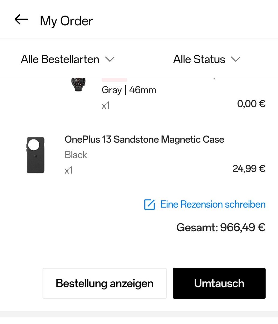Click the chevron beside Alle Bestellarten
This screenshot has width=278, height=324.
point(110,59)
